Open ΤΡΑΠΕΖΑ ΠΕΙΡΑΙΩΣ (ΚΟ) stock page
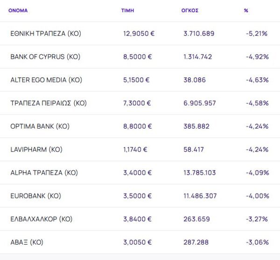280x260 pixels. point(49,103)
